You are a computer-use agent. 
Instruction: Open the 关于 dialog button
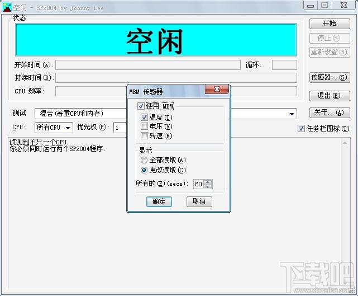(330, 112)
